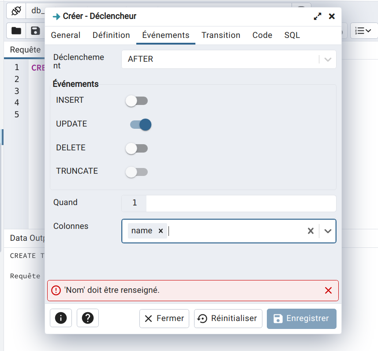378x351 pixels.
Task: Click in the Quand code editor field
Action: [x=241, y=203]
